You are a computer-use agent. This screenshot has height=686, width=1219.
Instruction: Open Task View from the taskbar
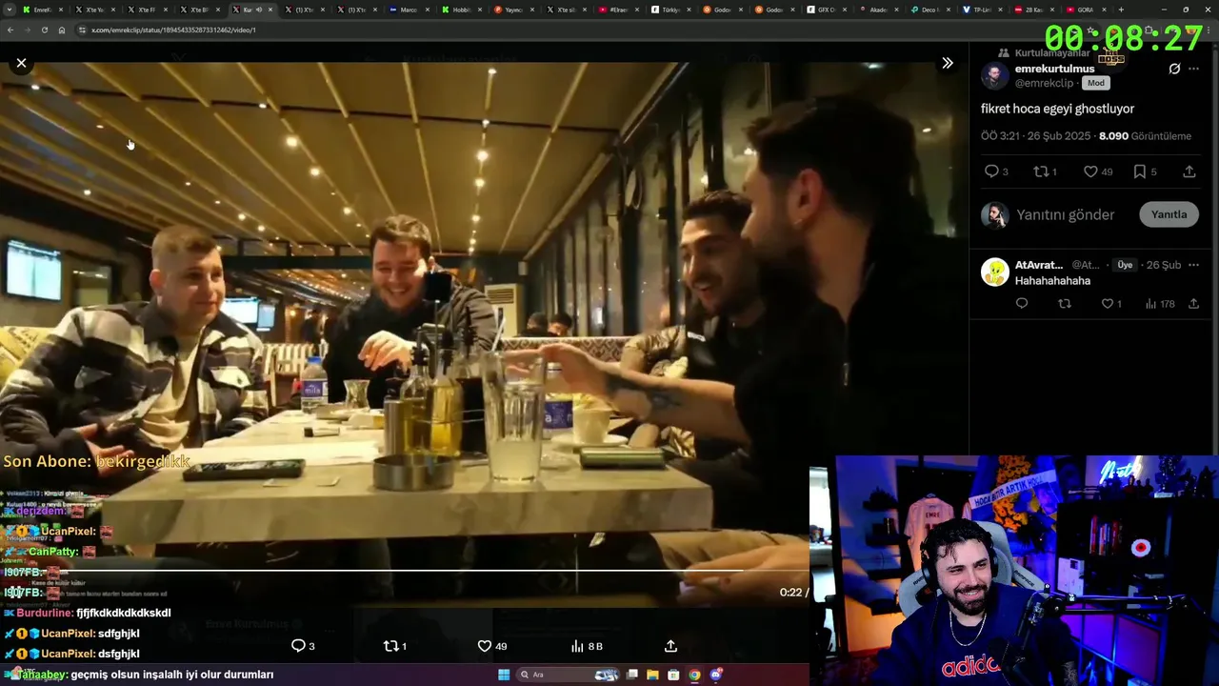coord(631,675)
